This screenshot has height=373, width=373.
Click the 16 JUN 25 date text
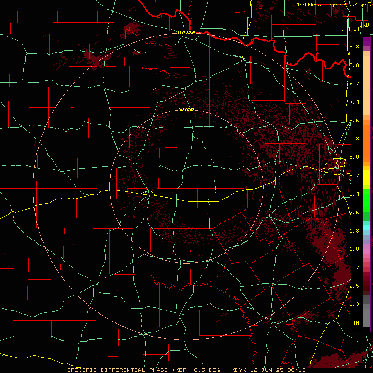pyautogui.click(x=266, y=370)
